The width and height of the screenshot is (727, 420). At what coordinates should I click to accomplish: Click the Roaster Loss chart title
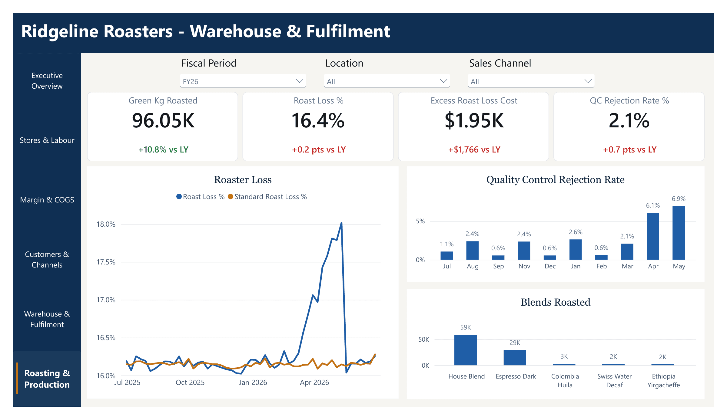click(x=243, y=180)
